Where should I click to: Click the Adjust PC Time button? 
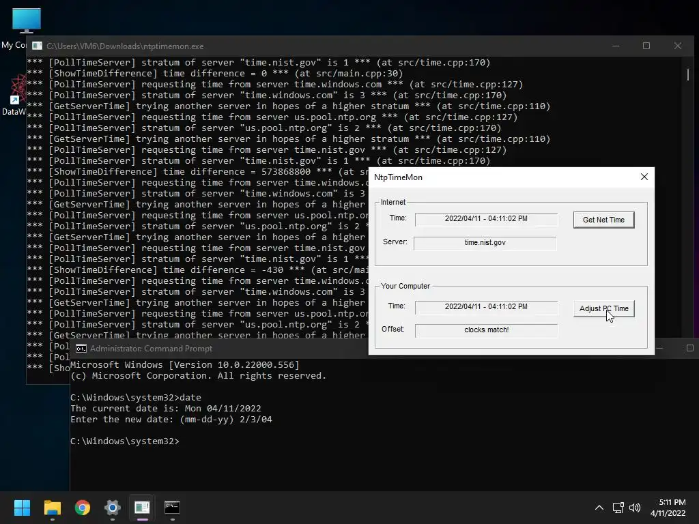coord(603,308)
